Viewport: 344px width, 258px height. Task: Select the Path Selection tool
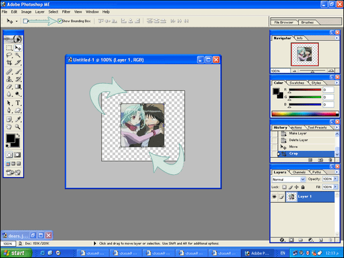9,103
